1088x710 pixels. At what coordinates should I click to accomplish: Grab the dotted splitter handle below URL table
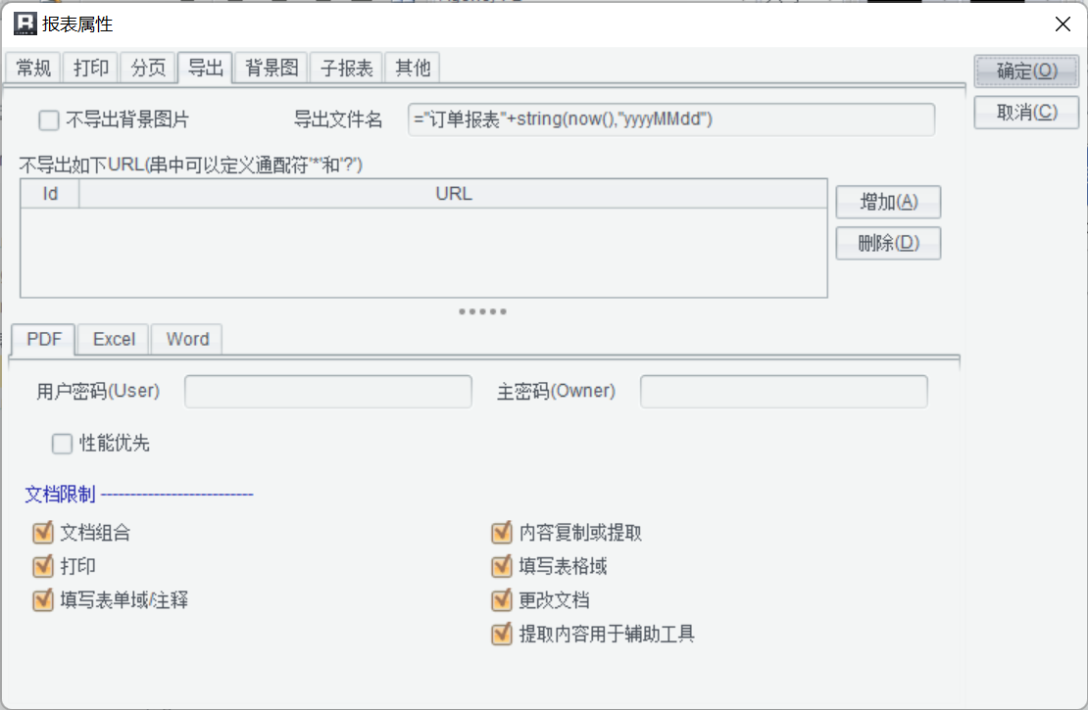click(482, 312)
